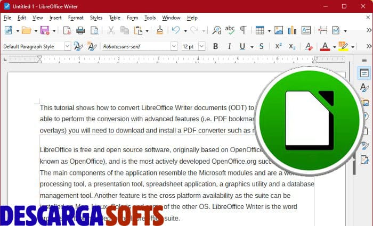This screenshot has width=373, height=226.
Task: Toggle Formatting Marks pilcrow icon
Action: (243, 30)
